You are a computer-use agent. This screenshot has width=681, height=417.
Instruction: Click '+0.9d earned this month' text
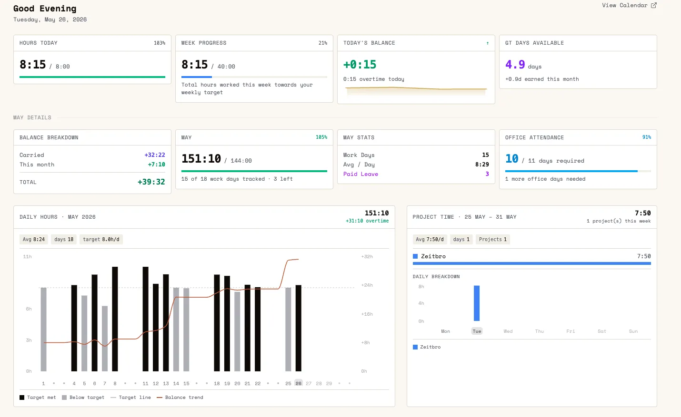pyautogui.click(x=542, y=79)
